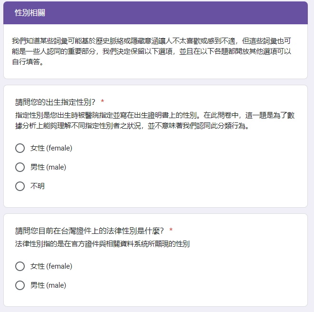
Task: Click red required asterisk beside 出生指定性別
Action: [x=102, y=101]
